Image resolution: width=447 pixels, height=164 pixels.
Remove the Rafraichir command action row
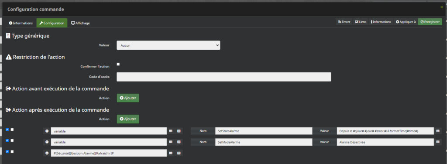[x=47, y=153]
